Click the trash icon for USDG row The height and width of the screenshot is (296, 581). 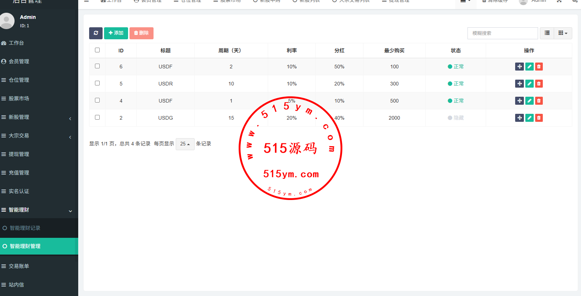pos(539,118)
